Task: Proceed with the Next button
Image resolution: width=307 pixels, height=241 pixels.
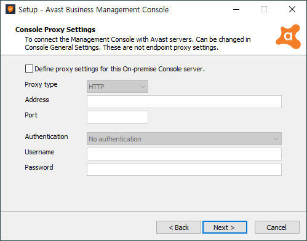Action: 225,227
